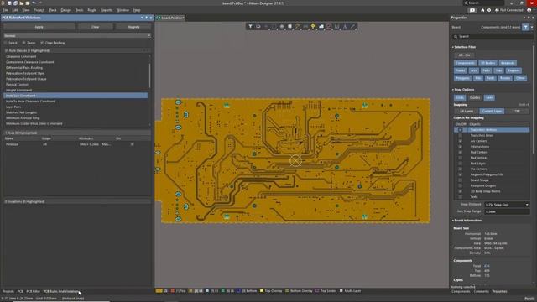The image size is (537, 302).
Task: Click the user account icon at top right
Action: tap(529, 10)
